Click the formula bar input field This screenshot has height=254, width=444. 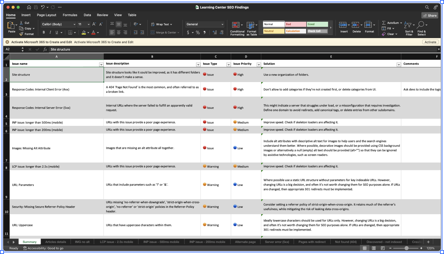[243, 49]
